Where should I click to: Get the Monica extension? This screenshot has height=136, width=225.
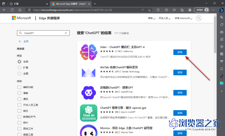coord(180,133)
